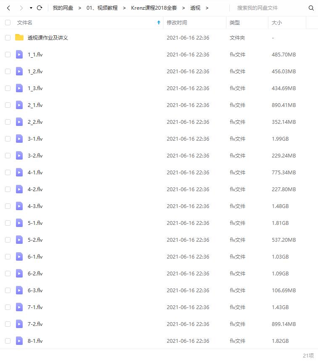This screenshot has width=318, height=363.
Task: Click video icon of 1_1.flv
Action: click(x=19, y=54)
